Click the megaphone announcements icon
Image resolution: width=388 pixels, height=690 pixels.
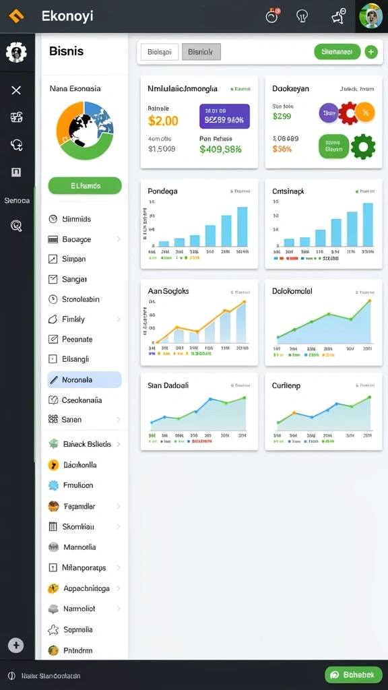point(338,16)
